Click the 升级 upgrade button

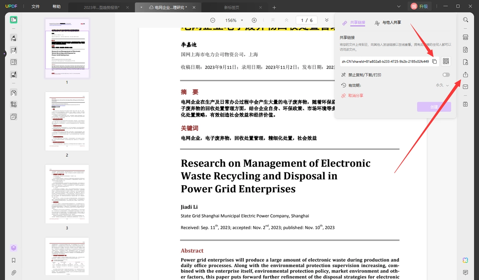pos(420,6)
